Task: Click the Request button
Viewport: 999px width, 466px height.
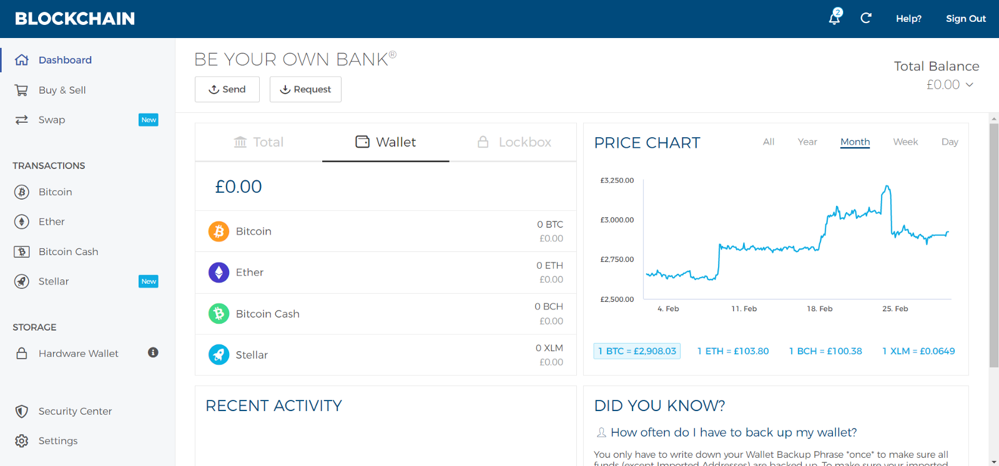Action: click(305, 89)
